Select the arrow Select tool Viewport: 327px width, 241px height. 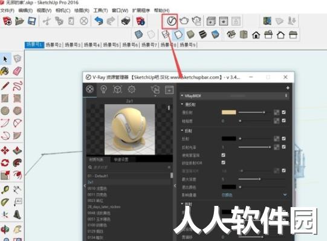5,59
